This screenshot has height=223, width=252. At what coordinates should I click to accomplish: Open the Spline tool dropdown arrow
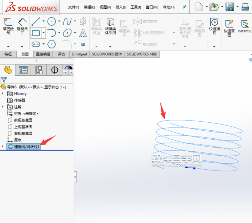[x=75, y=21]
